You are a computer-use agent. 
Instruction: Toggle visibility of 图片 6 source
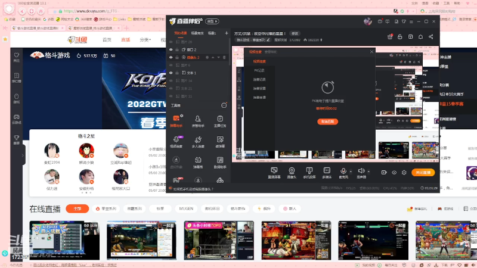pyautogui.click(x=171, y=65)
